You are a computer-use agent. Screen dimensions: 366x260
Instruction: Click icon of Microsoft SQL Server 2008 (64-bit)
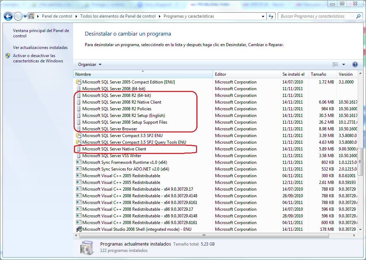[x=79, y=89]
